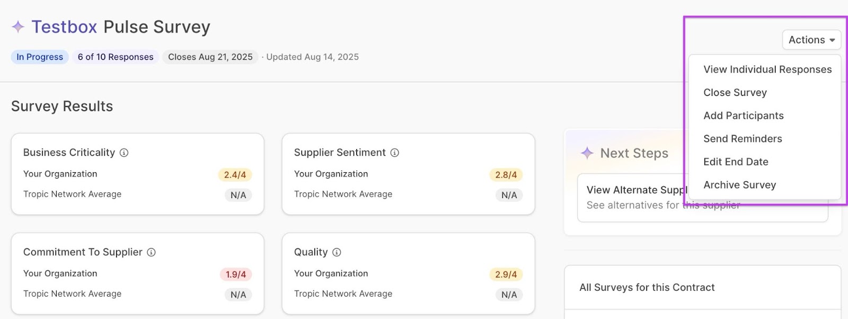Viewport: 848px width, 319px height.
Task: Click the In Progress status badge
Action: click(x=40, y=57)
